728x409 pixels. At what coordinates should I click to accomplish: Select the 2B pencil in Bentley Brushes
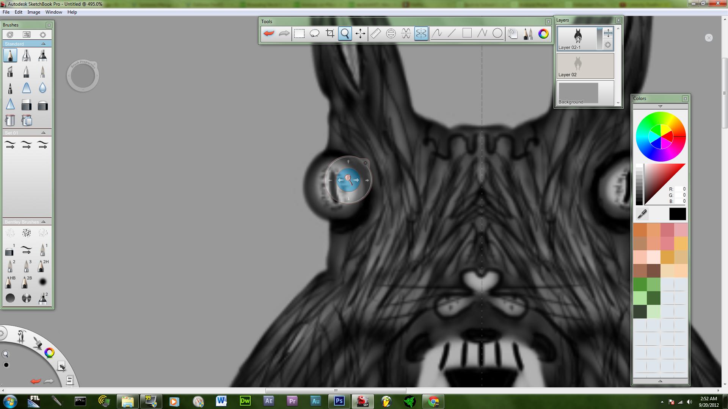pyautogui.click(x=27, y=282)
